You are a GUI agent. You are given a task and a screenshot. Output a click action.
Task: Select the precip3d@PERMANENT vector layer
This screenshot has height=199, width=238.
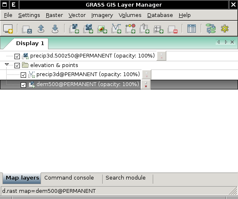tap(88, 74)
